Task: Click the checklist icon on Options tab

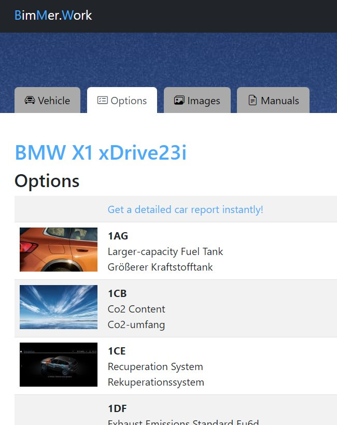Action: pyautogui.click(x=103, y=100)
